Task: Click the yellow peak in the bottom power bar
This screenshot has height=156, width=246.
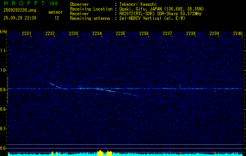Action: tap(104, 153)
